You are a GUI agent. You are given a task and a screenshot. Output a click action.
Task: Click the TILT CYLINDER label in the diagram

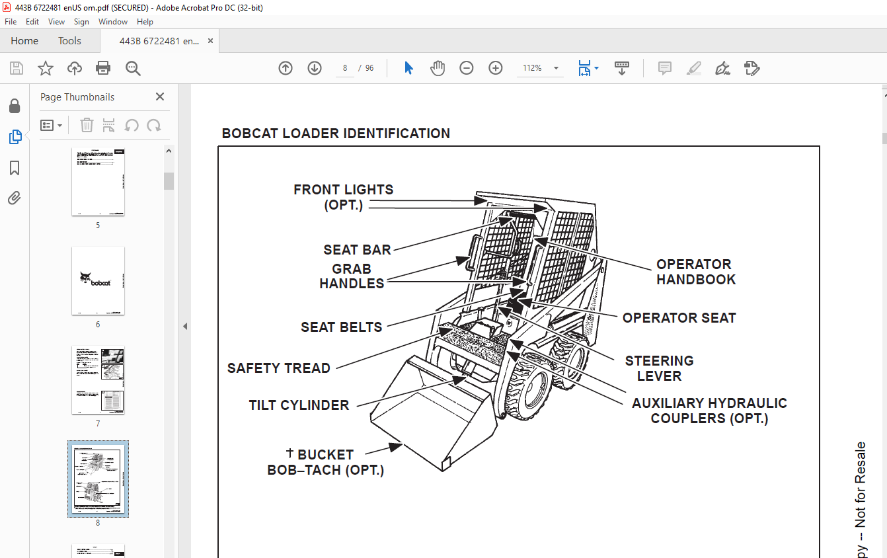[x=299, y=405]
